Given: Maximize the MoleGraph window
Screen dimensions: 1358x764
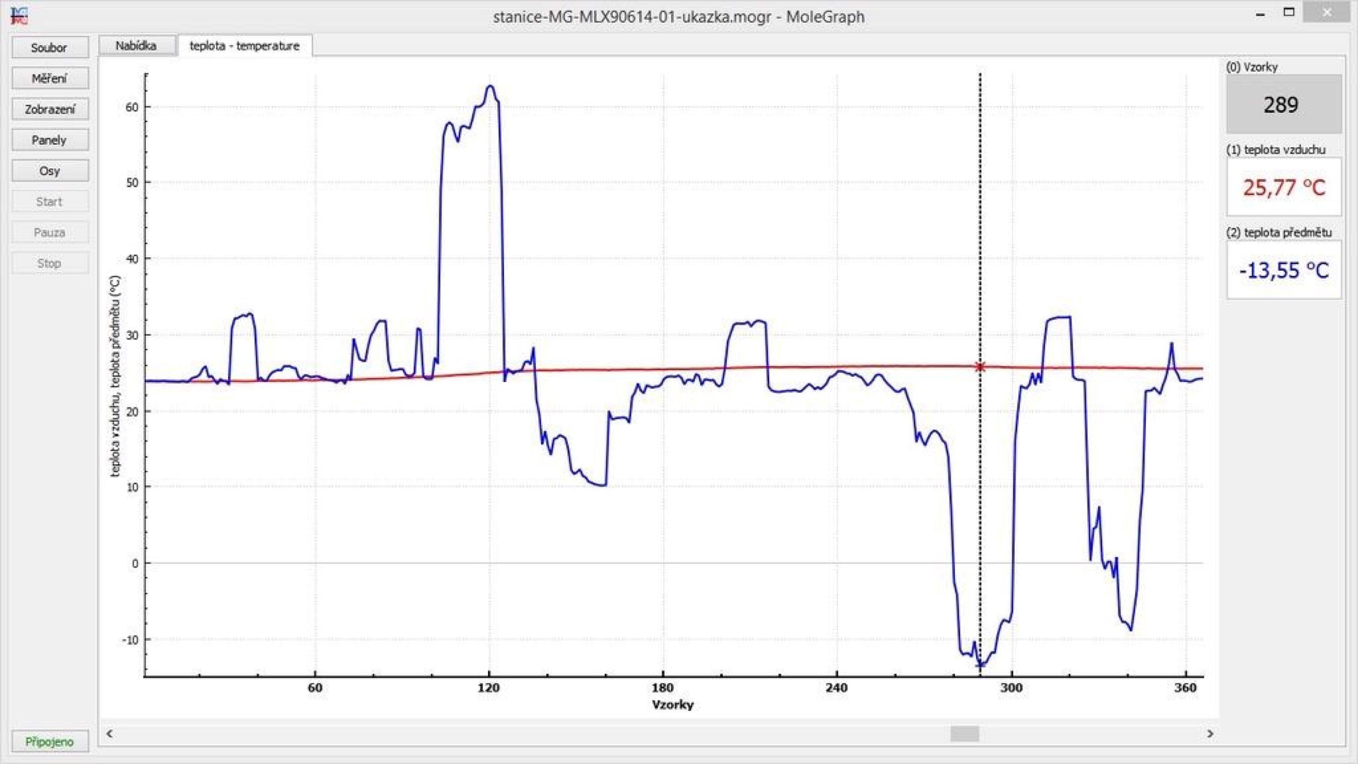Looking at the screenshot, I should (1289, 12).
